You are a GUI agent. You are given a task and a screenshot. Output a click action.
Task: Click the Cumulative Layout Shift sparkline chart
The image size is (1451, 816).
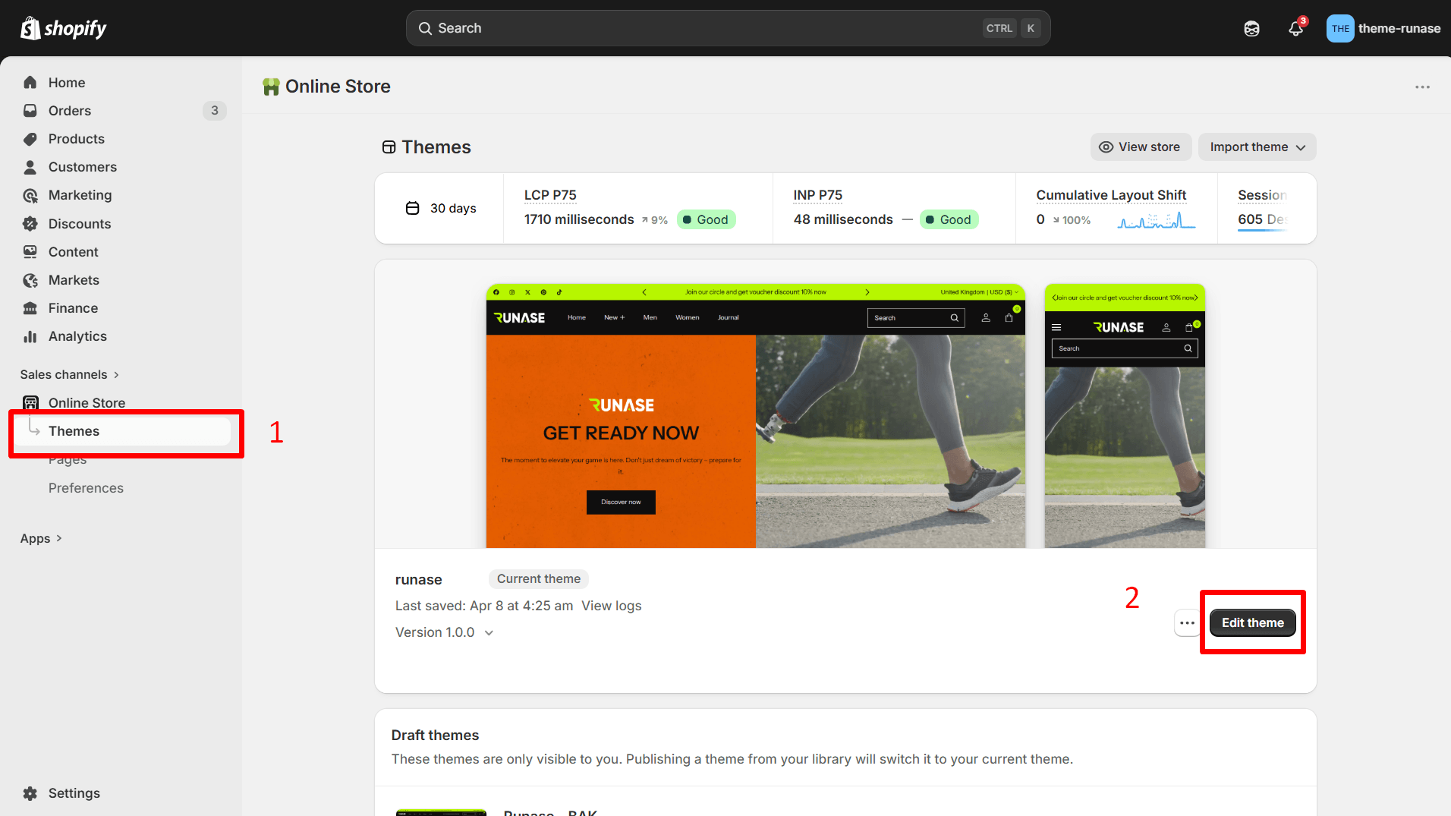coord(1157,220)
